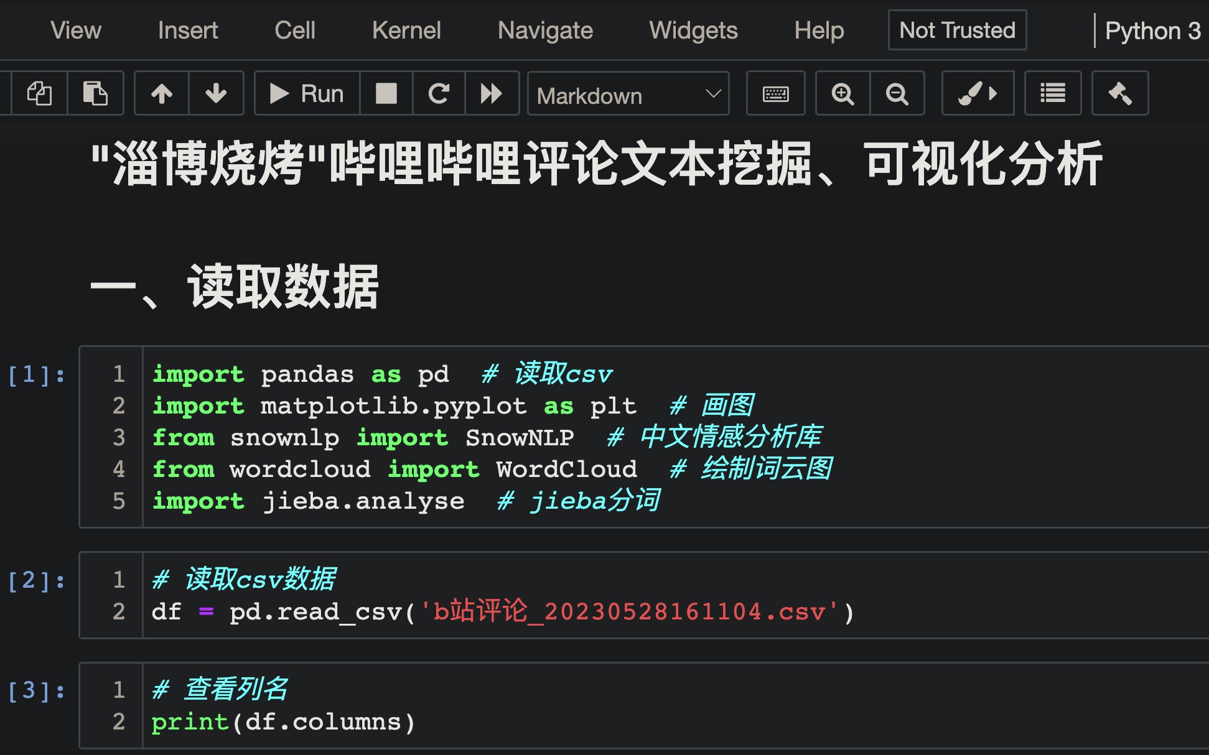Open the command palette keyboard icon
Image resolution: width=1209 pixels, height=755 pixels.
pyautogui.click(x=775, y=93)
